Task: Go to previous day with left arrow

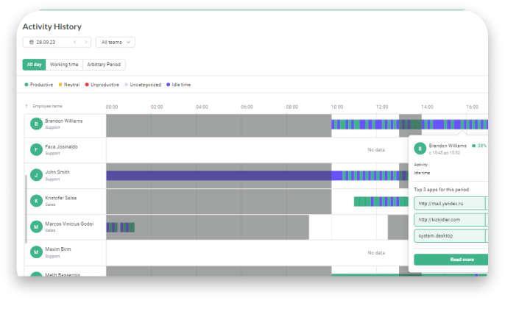Action: [74, 43]
